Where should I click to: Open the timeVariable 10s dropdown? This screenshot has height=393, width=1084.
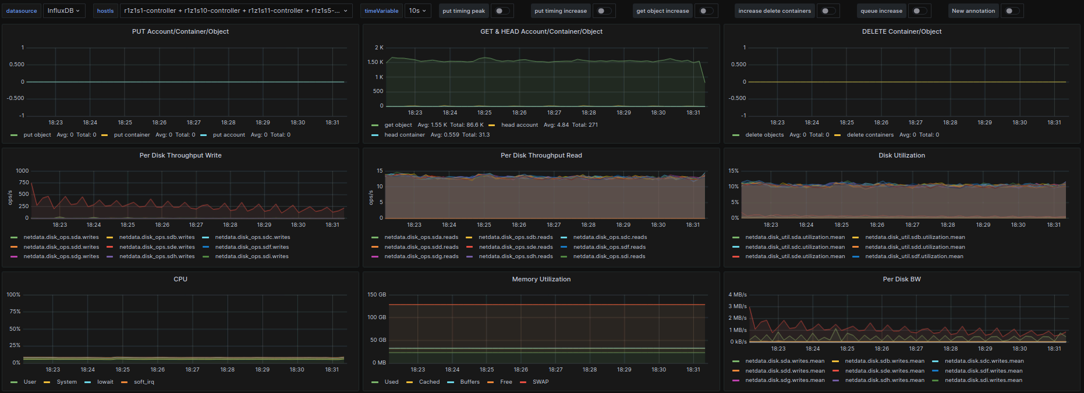[417, 11]
